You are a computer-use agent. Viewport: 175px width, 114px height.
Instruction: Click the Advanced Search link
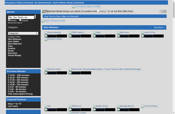pos(15,23)
